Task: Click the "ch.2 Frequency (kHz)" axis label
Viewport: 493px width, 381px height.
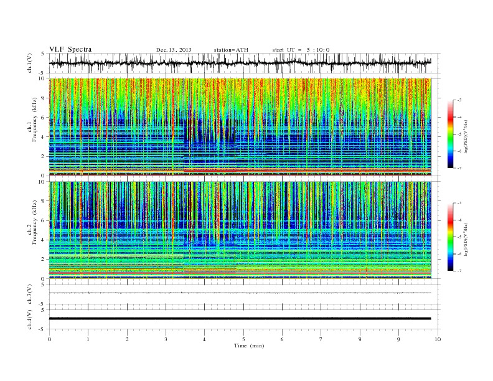Action: (x=33, y=222)
